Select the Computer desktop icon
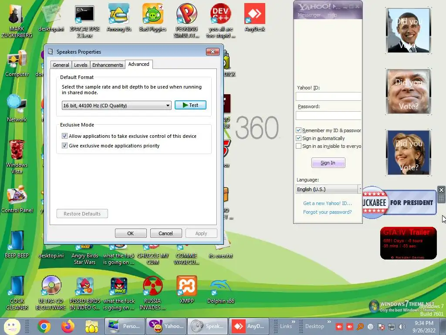Viewport: 446px width, 335px height. (17, 63)
